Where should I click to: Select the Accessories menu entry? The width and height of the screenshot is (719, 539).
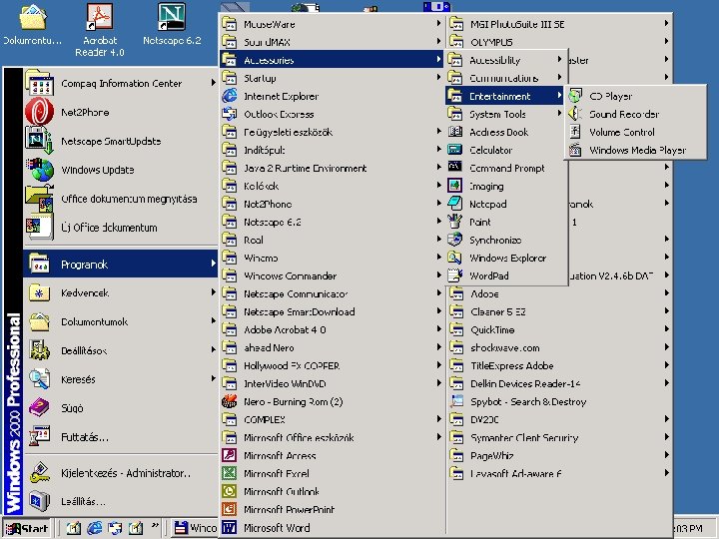(x=332, y=60)
